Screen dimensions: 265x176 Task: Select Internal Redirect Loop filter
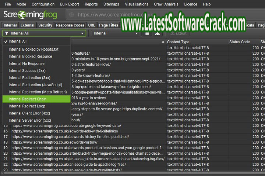[36, 106]
